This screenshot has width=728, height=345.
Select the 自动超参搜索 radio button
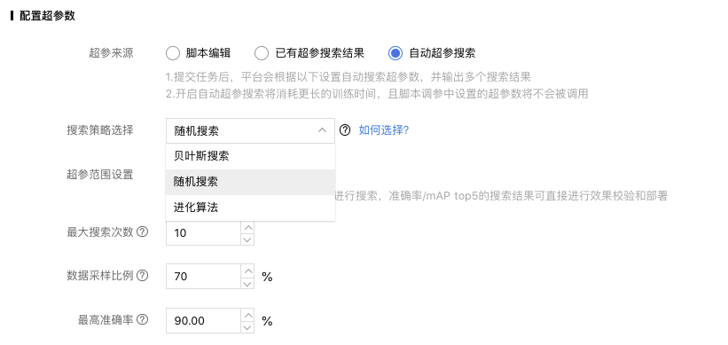[395, 53]
